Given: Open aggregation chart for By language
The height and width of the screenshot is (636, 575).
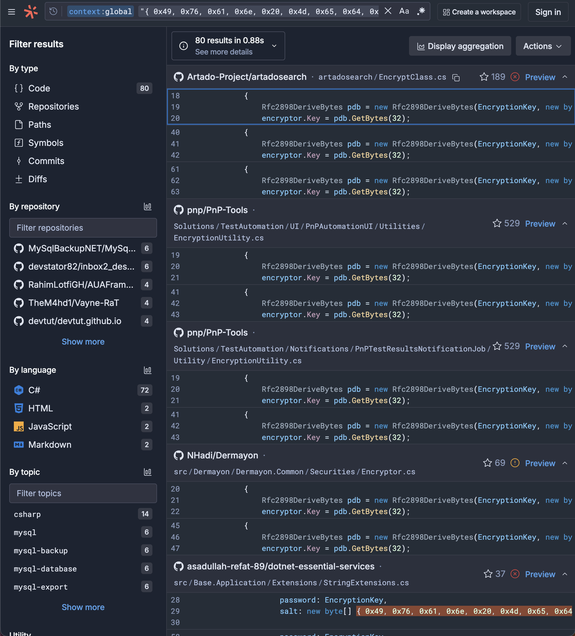Looking at the screenshot, I should pos(148,370).
